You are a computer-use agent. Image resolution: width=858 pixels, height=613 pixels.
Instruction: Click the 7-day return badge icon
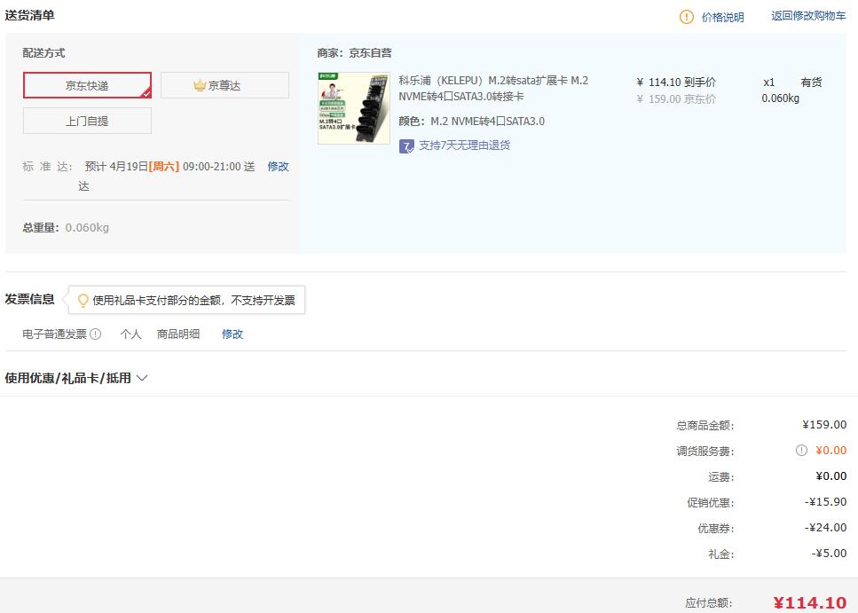tap(406, 146)
